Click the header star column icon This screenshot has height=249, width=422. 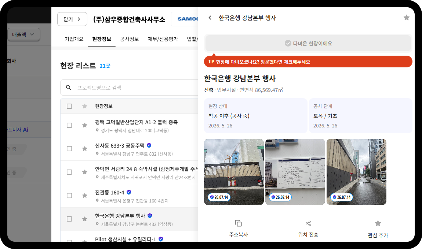85,106
